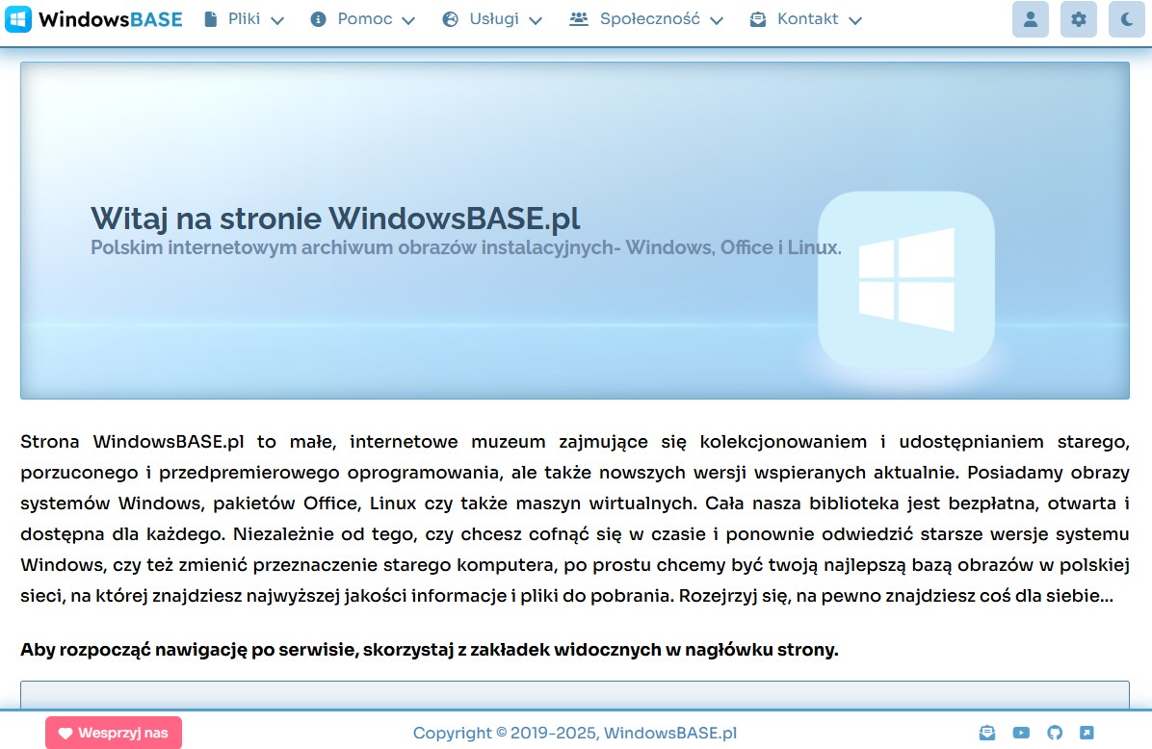
Task: Expand the Pliki dropdown chevron
Action: pos(277,20)
